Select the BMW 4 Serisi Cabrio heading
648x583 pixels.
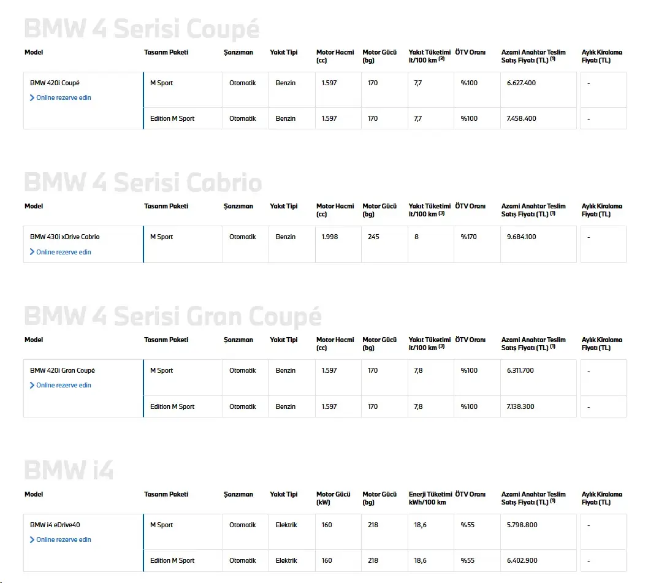pos(143,183)
